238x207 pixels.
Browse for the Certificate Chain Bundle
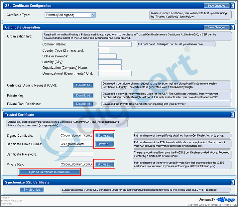coord(104,144)
